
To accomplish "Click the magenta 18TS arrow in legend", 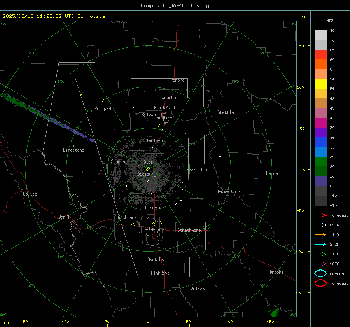I will 320,264.
